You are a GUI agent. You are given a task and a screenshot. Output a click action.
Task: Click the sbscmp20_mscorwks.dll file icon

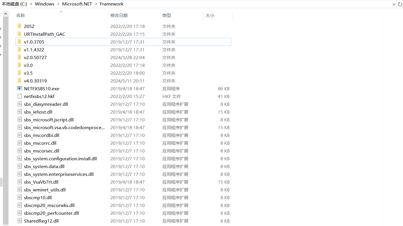click(x=20, y=205)
